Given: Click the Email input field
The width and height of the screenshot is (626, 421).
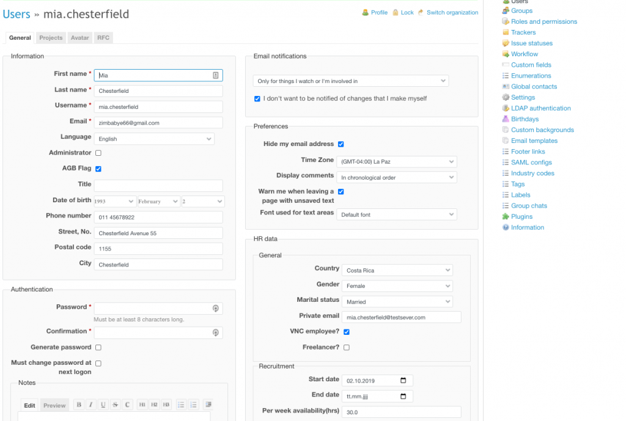Looking at the screenshot, I should tap(158, 123).
